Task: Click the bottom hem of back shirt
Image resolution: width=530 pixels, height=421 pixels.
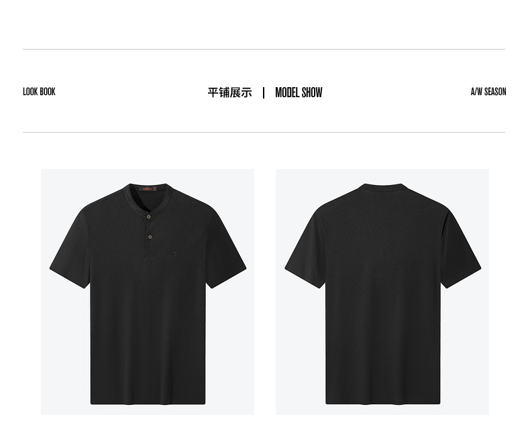Action: click(383, 402)
